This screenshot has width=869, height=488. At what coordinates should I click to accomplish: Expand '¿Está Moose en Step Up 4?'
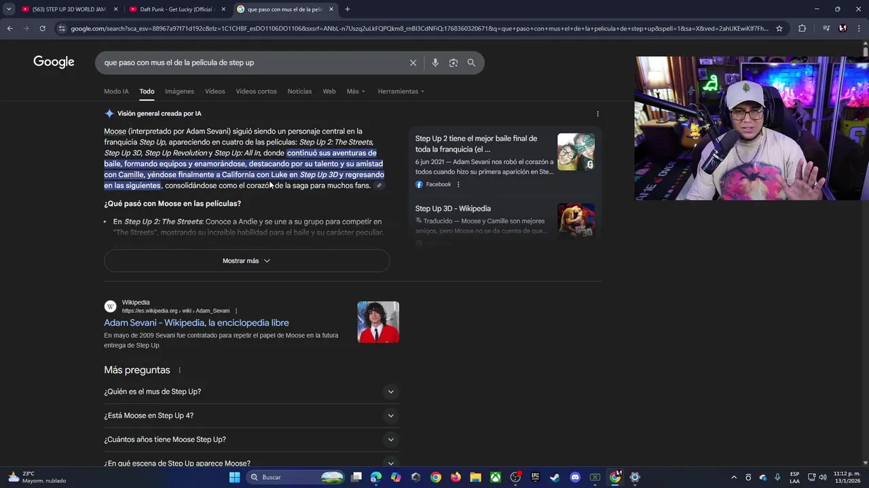point(251,415)
